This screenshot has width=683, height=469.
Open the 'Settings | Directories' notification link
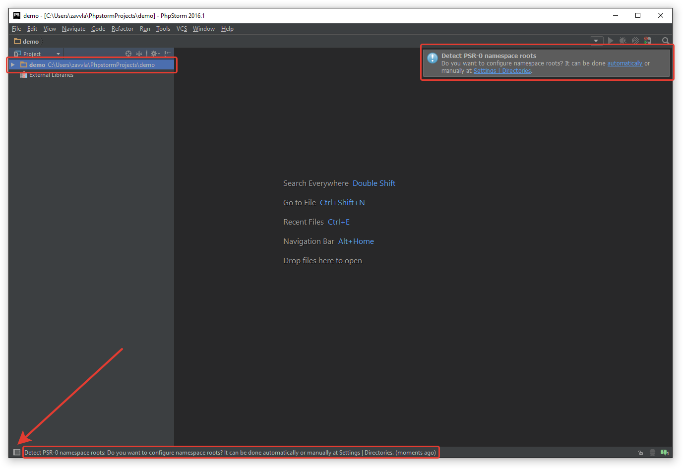coord(502,71)
